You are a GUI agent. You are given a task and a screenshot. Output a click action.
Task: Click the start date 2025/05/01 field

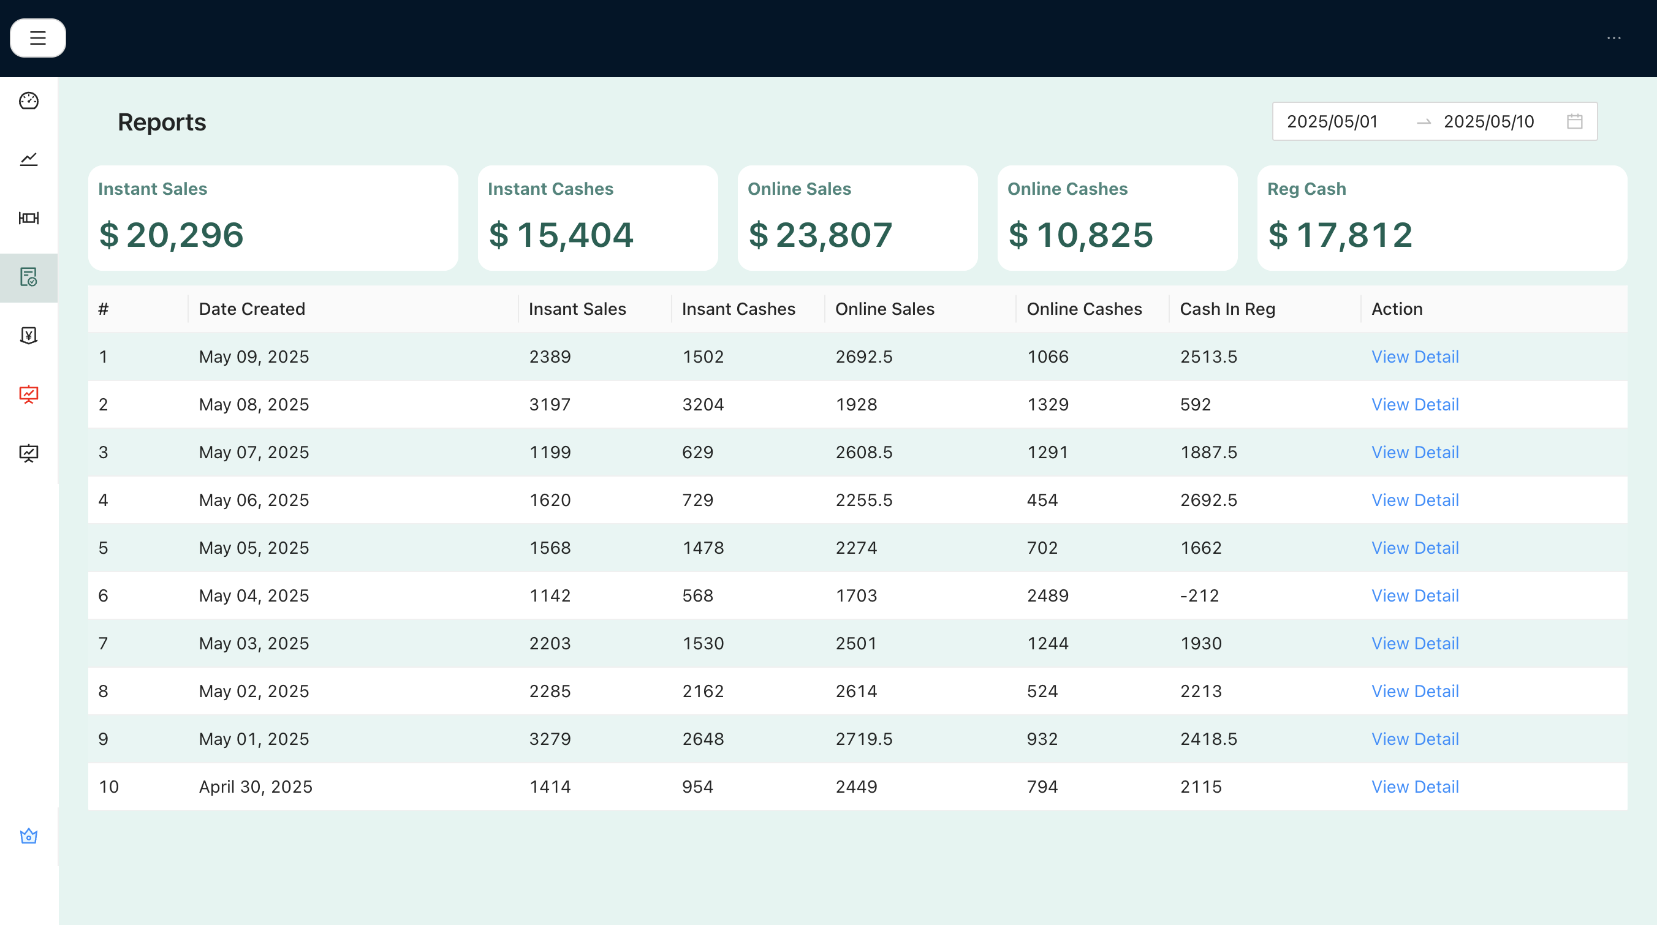[1332, 121]
